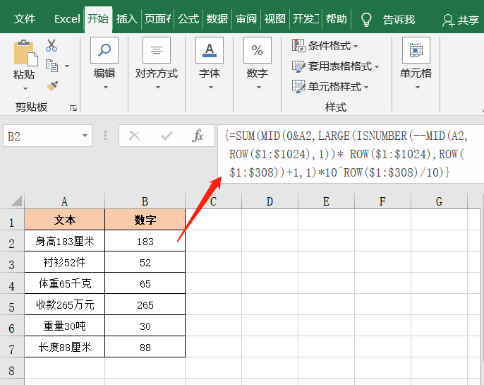Viewport: 484px width, 385px height.
Task: Click the Cut scissors icon
Action: 52,46
